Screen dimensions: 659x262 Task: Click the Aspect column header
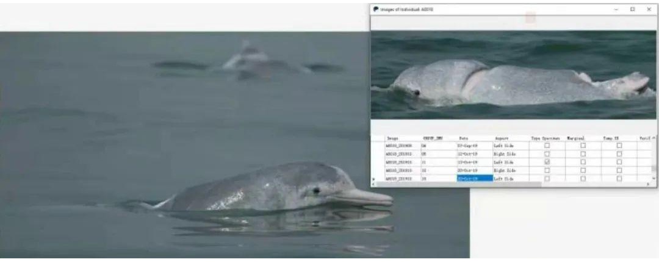coord(502,138)
